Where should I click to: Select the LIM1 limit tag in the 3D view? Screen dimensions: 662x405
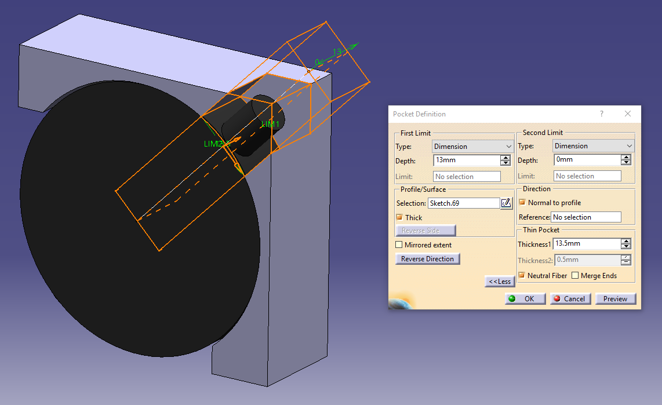270,123
